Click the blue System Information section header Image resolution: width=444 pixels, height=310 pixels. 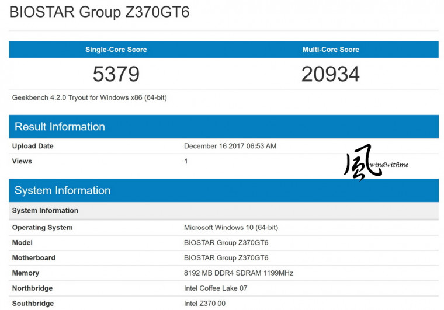tap(63, 190)
